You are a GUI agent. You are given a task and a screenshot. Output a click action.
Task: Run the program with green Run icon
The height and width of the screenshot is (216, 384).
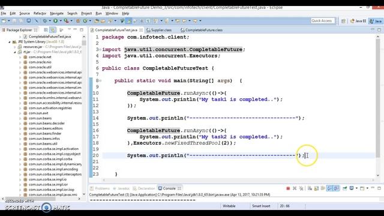56,21
